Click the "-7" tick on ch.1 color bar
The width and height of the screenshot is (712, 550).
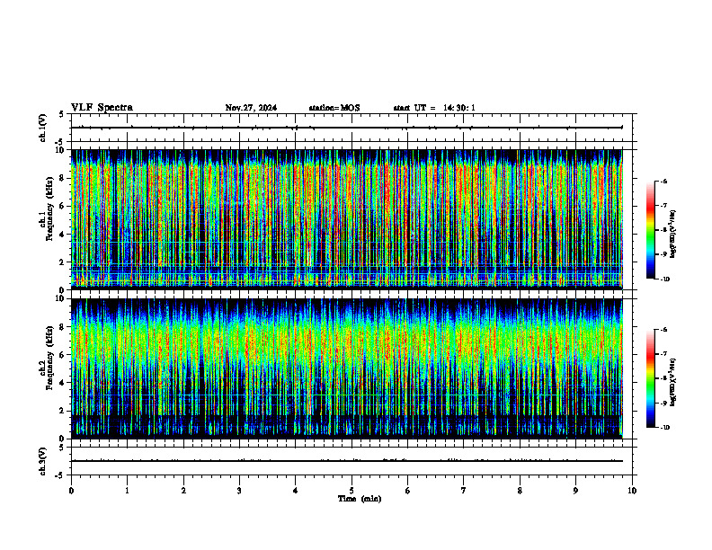pyautogui.click(x=663, y=206)
